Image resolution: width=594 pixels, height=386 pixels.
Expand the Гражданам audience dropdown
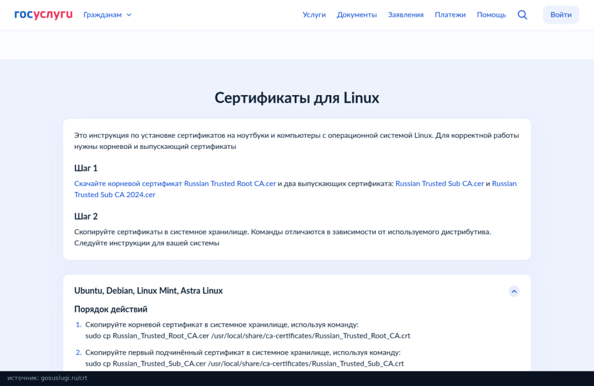click(107, 14)
